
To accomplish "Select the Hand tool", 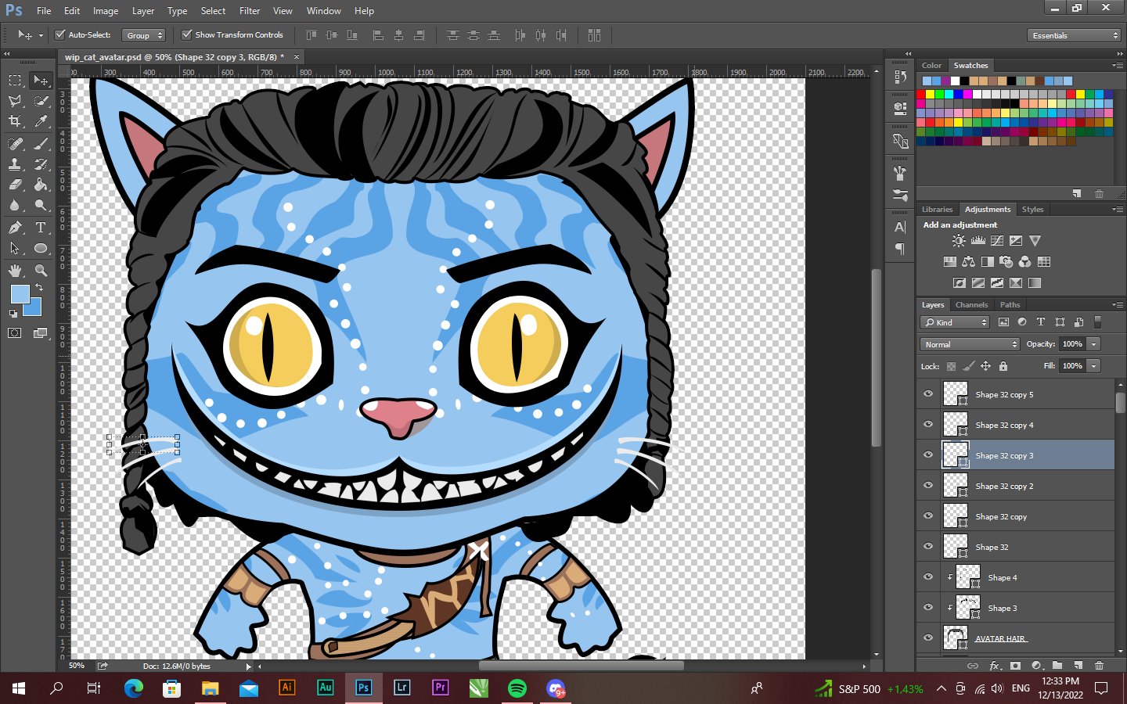I will (x=15, y=271).
